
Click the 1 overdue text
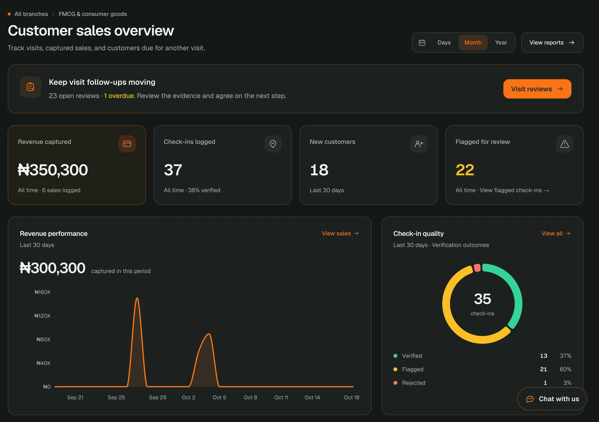pos(119,96)
